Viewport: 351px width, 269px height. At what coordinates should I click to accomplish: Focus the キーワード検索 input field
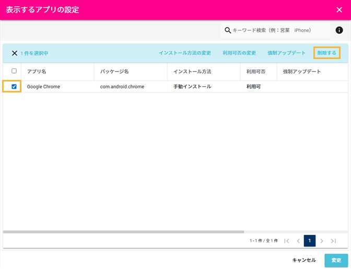275,30
